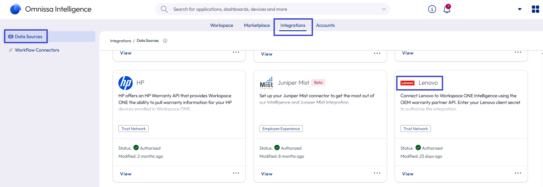Click the Workflow Connectors plug icon
543x187 pixels.
(x=11, y=50)
